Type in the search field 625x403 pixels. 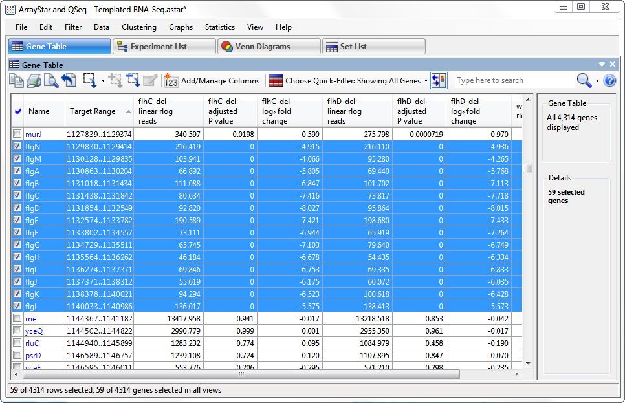514,80
